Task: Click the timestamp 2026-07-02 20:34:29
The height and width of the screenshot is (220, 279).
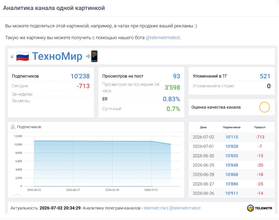Action: click(x=60, y=208)
